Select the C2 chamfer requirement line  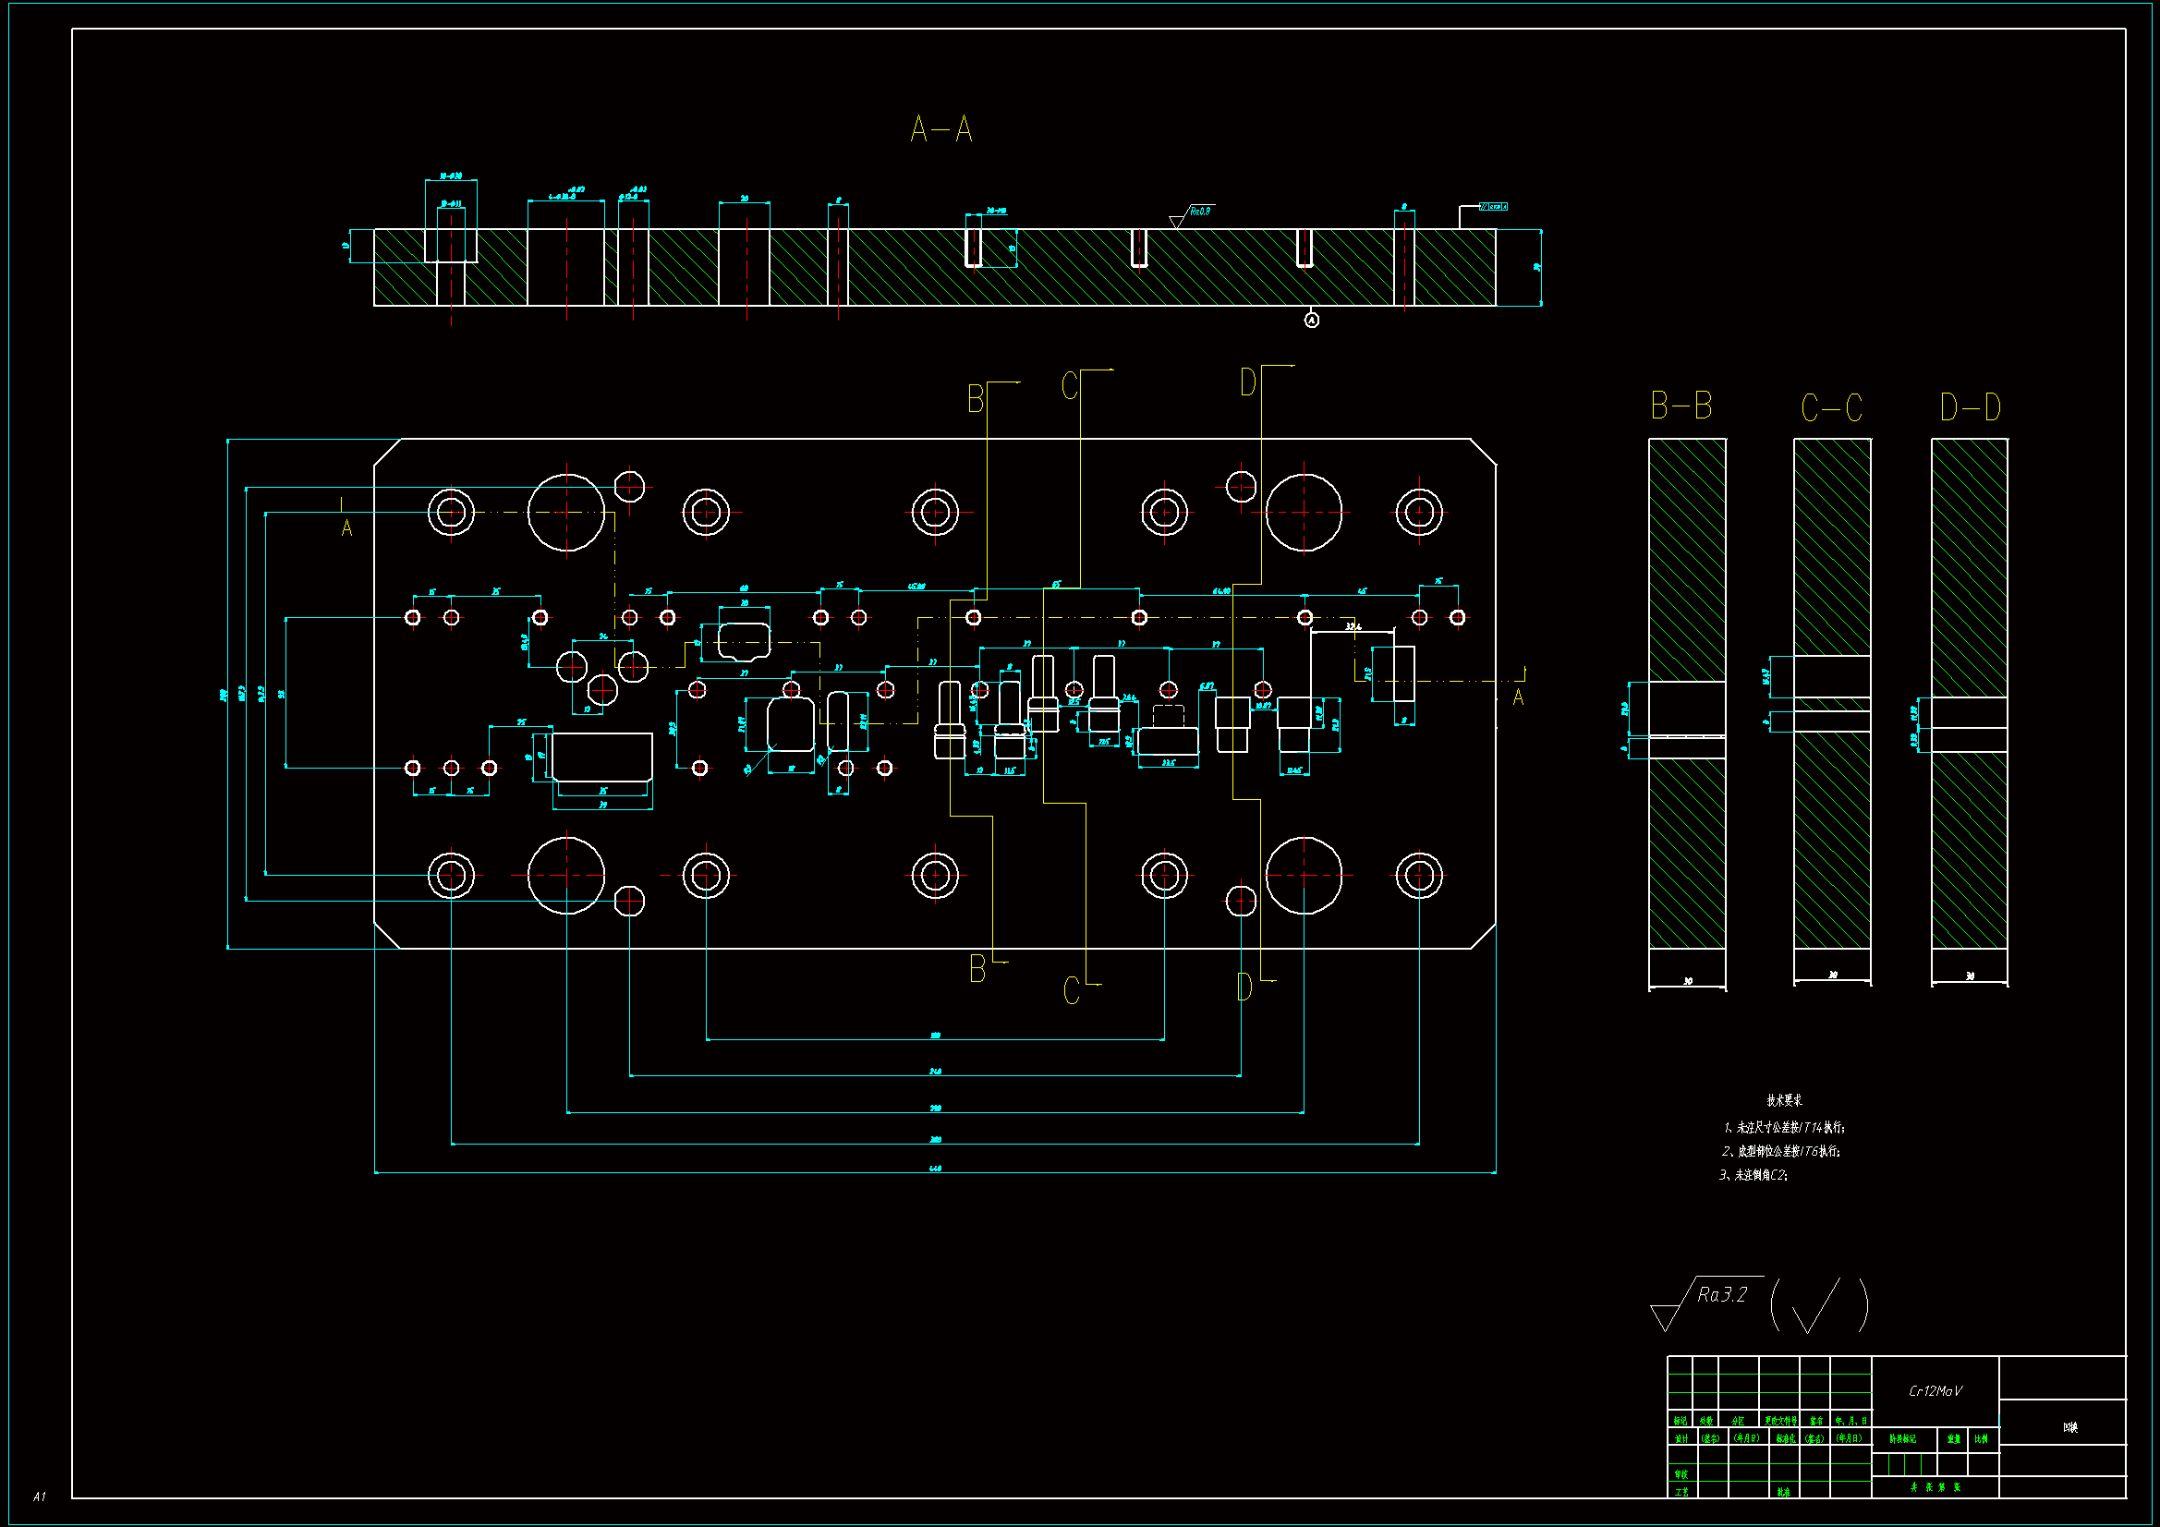click(1753, 1175)
